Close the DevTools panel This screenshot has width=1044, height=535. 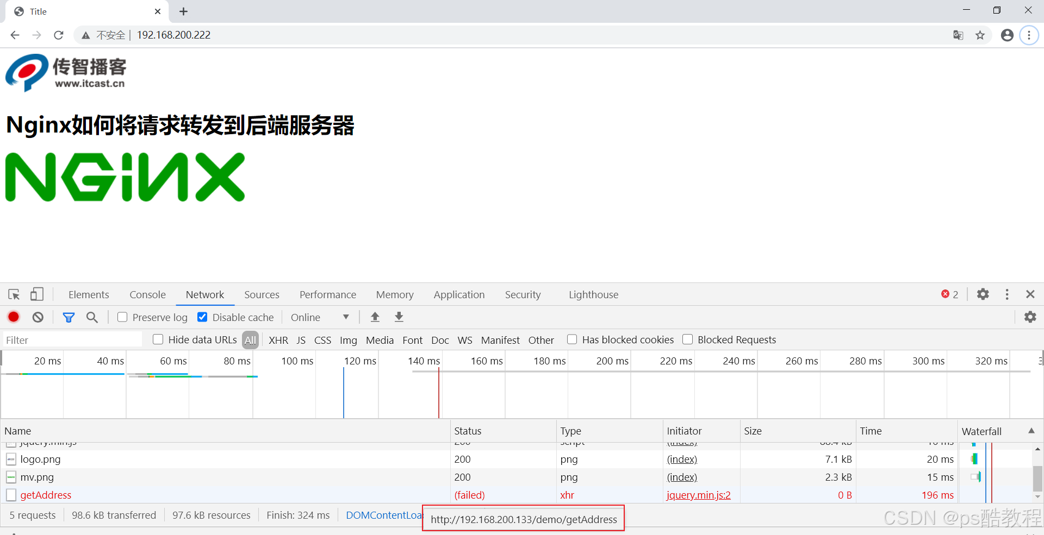tap(1030, 294)
